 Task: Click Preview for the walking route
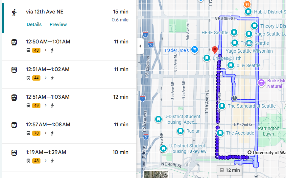point(58,24)
